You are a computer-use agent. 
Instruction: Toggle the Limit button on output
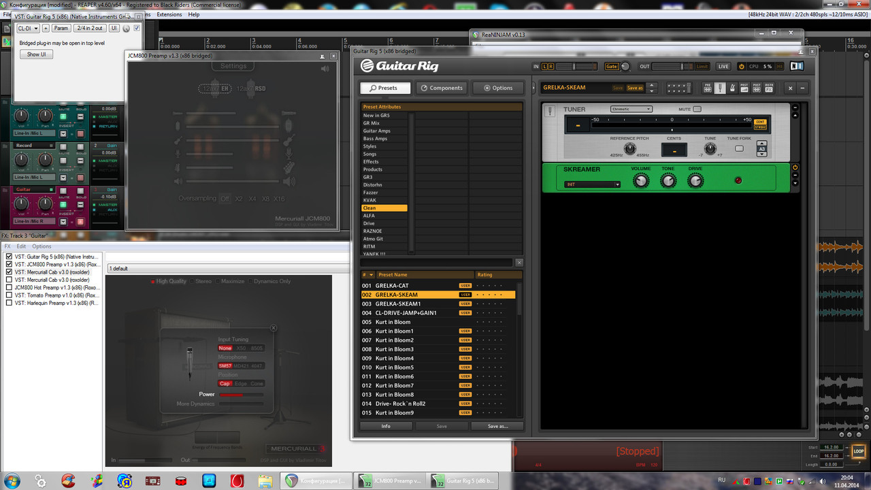(702, 67)
